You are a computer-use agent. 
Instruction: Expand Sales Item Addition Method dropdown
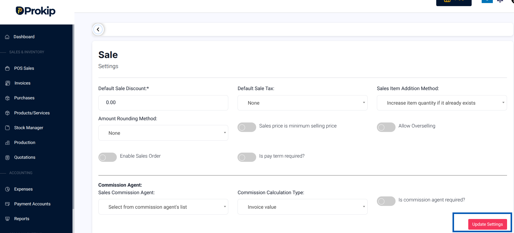click(442, 103)
